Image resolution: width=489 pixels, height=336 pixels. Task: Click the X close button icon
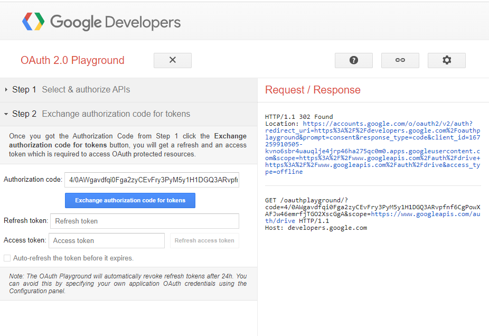(x=173, y=60)
